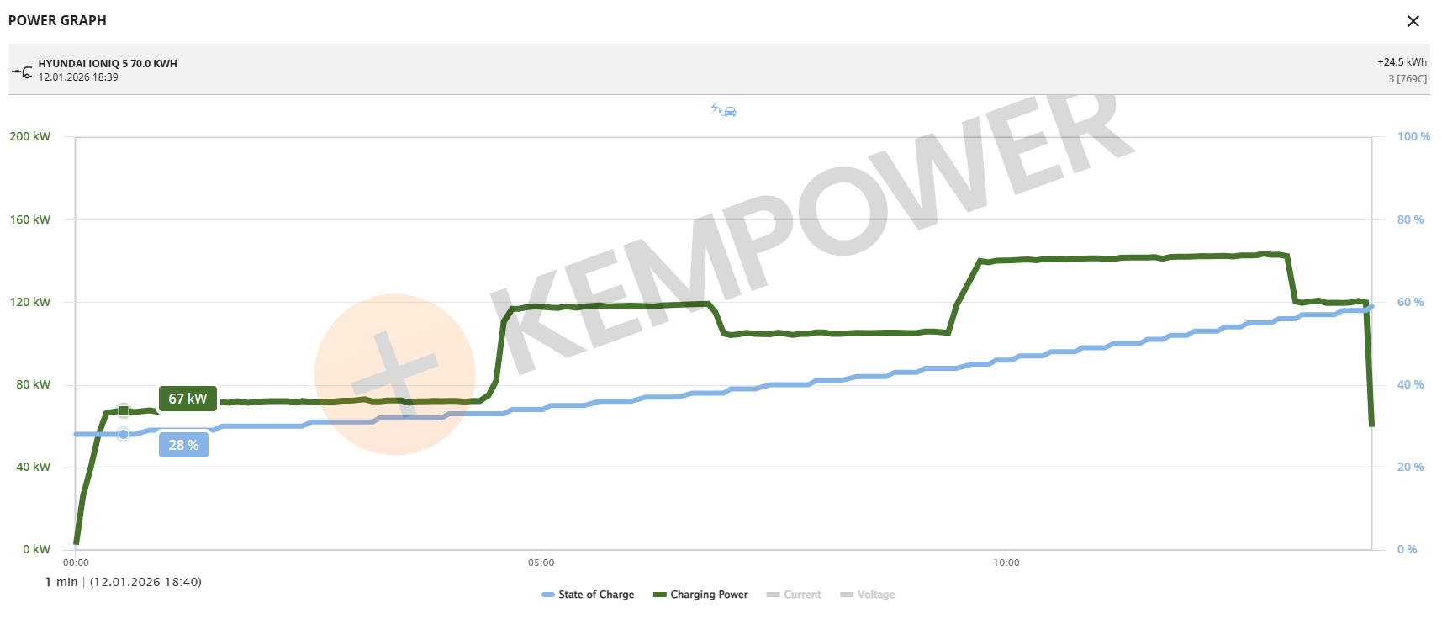Screen dimensions: 1442x624
Task: Select the 05:00 time axis label
Action: [541, 563]
